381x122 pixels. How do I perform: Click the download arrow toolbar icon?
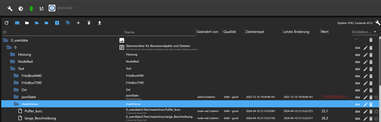(x=100, y=23)
